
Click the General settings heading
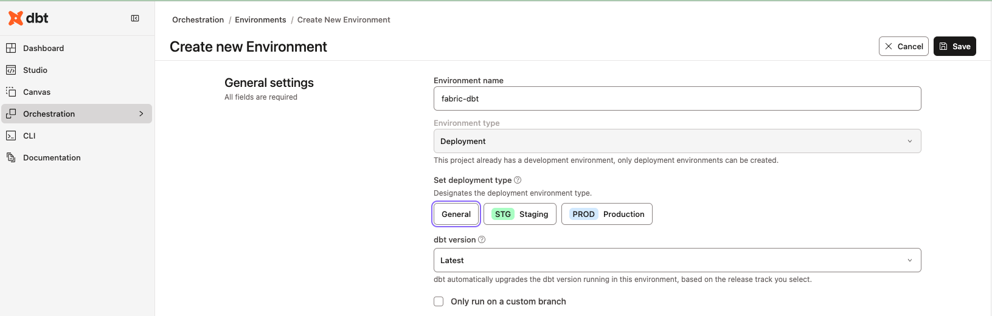point(269,83)
